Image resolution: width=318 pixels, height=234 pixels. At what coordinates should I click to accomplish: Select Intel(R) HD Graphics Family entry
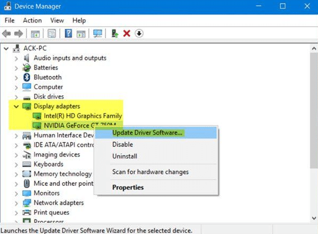(x=83, y=116)
